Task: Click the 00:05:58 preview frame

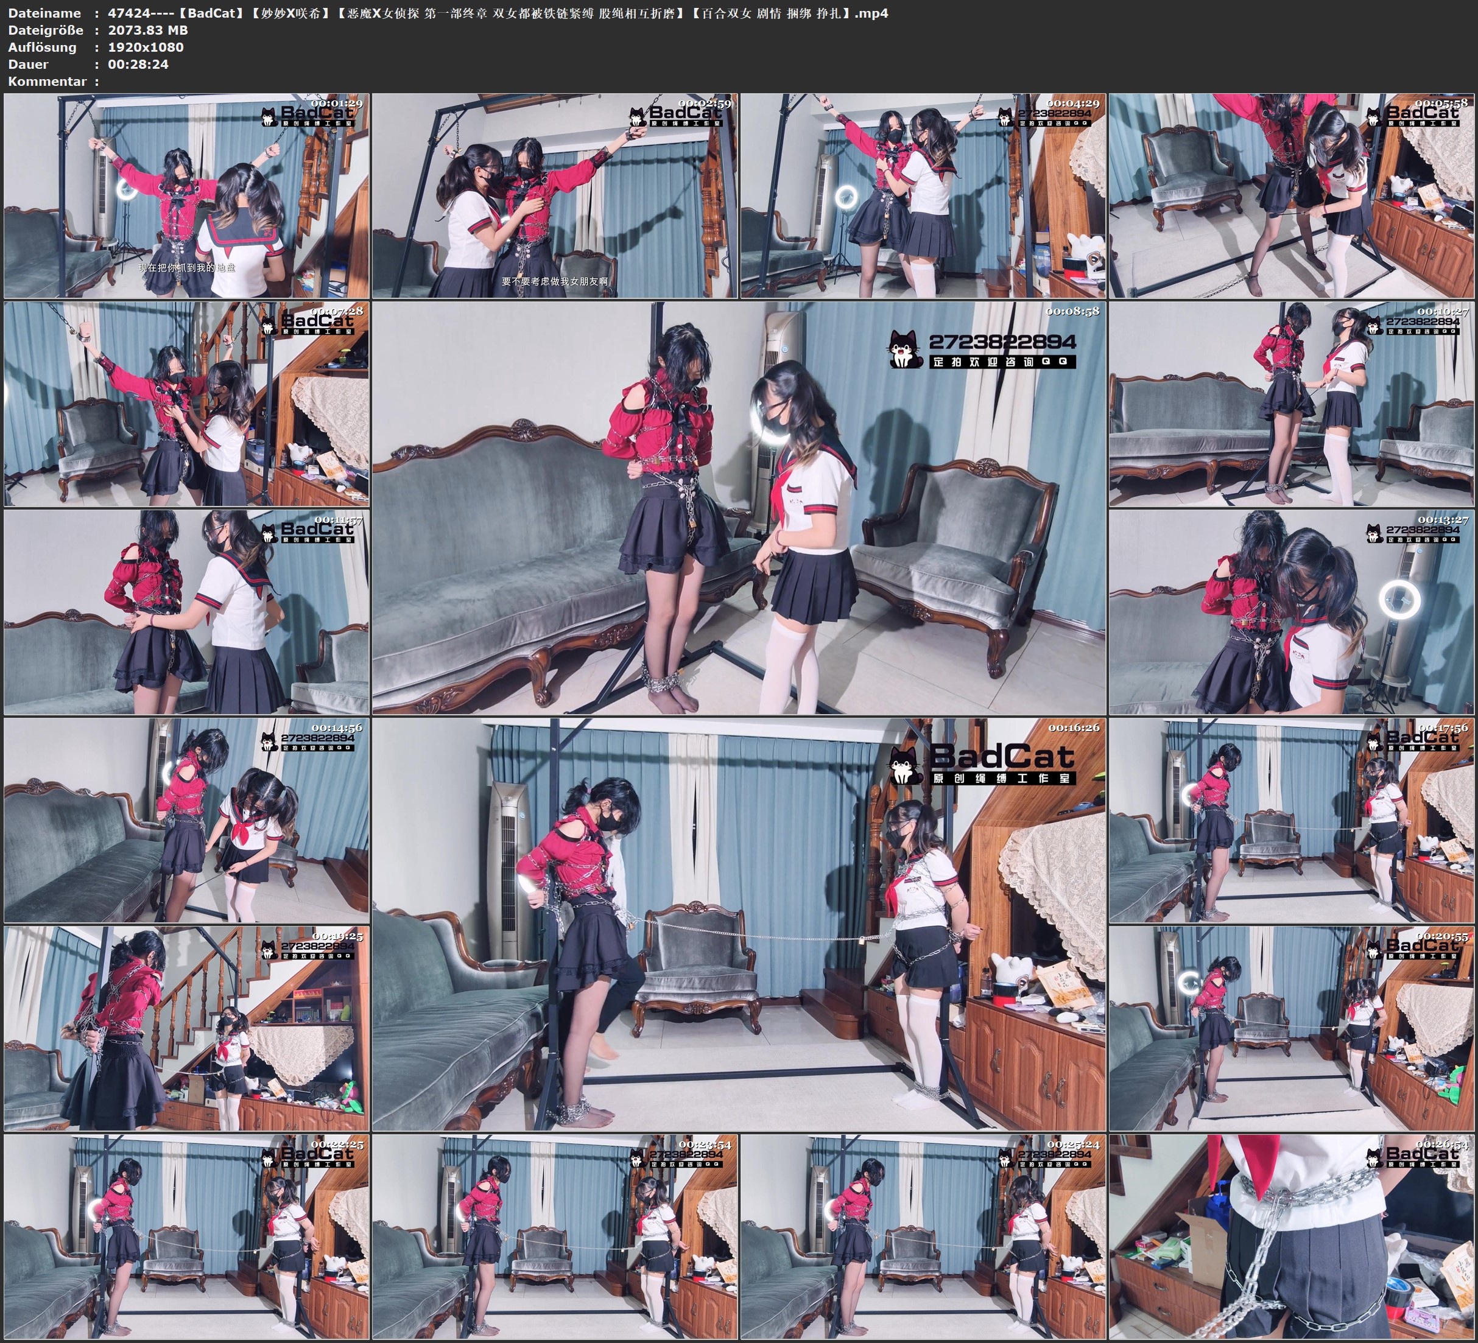Action: point(1291,196)
